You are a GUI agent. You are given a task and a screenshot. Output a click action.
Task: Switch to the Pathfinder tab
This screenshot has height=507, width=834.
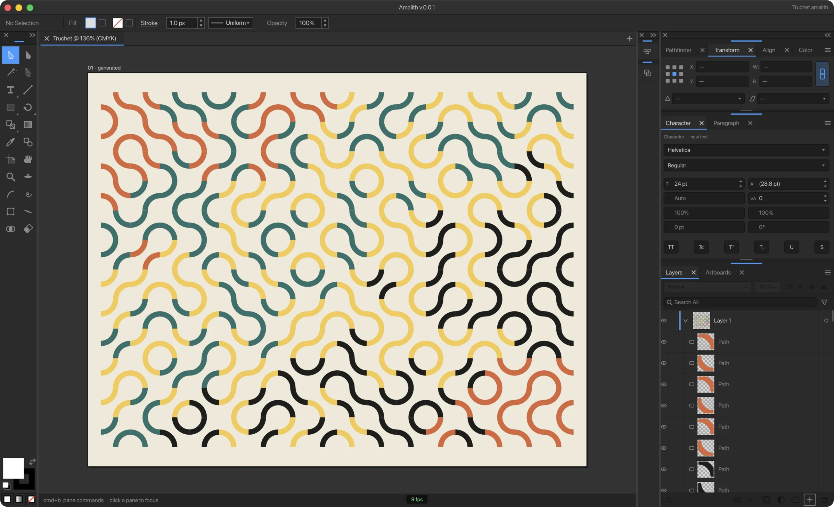678,50
